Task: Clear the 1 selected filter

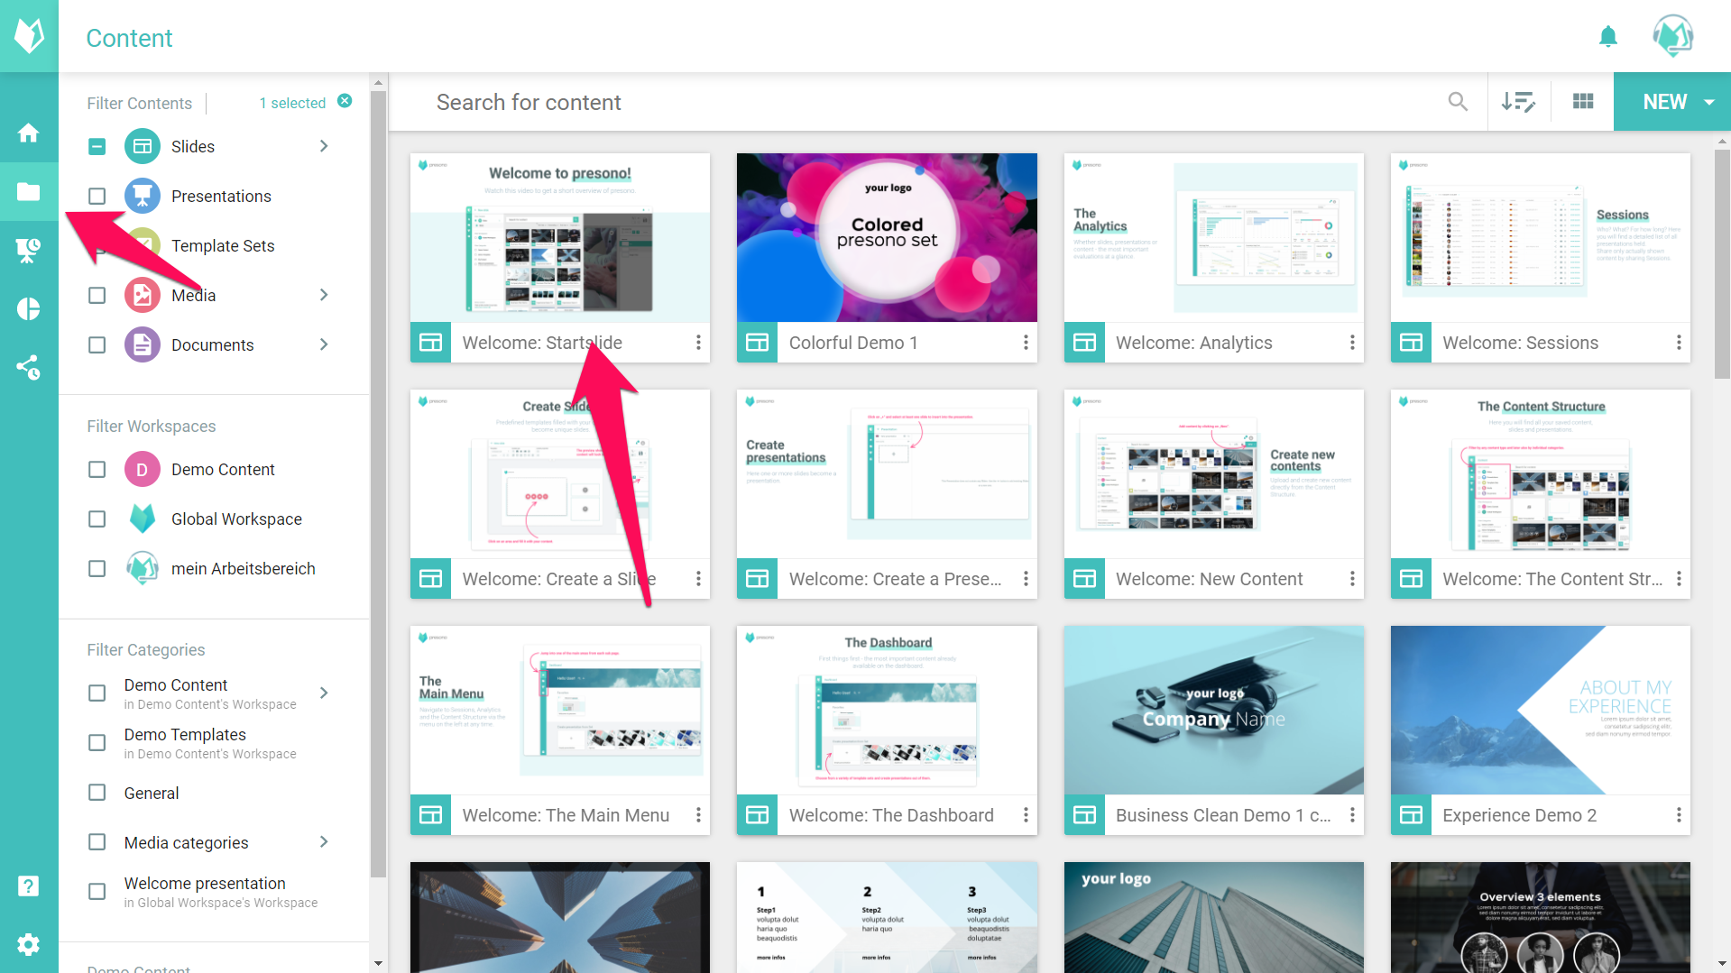Action: (345, 102)
